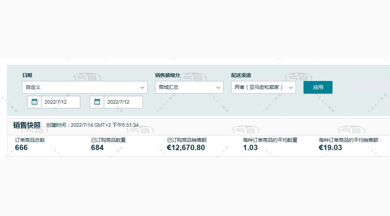Expand the 日期 自定义 dropdown
This screenshot has width=390, height=216.
click(x=84, y=87)
